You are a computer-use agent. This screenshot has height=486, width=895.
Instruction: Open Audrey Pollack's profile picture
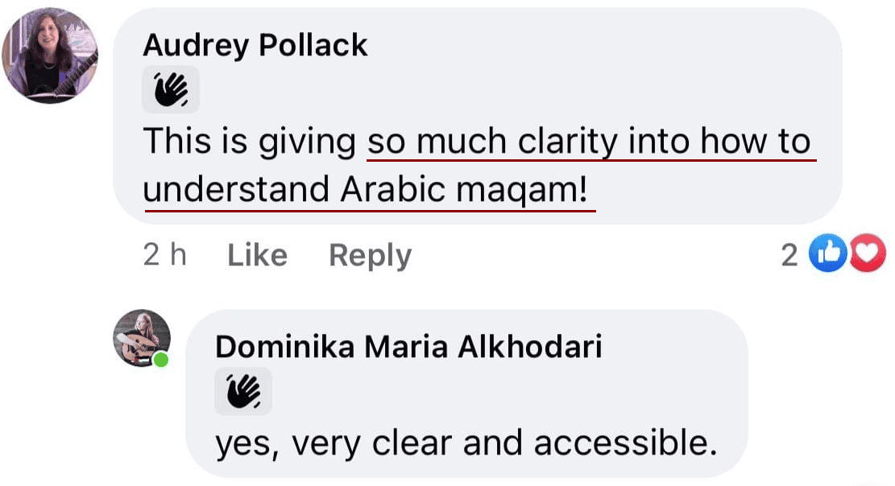pyautogui.click(x=50, y=56)
